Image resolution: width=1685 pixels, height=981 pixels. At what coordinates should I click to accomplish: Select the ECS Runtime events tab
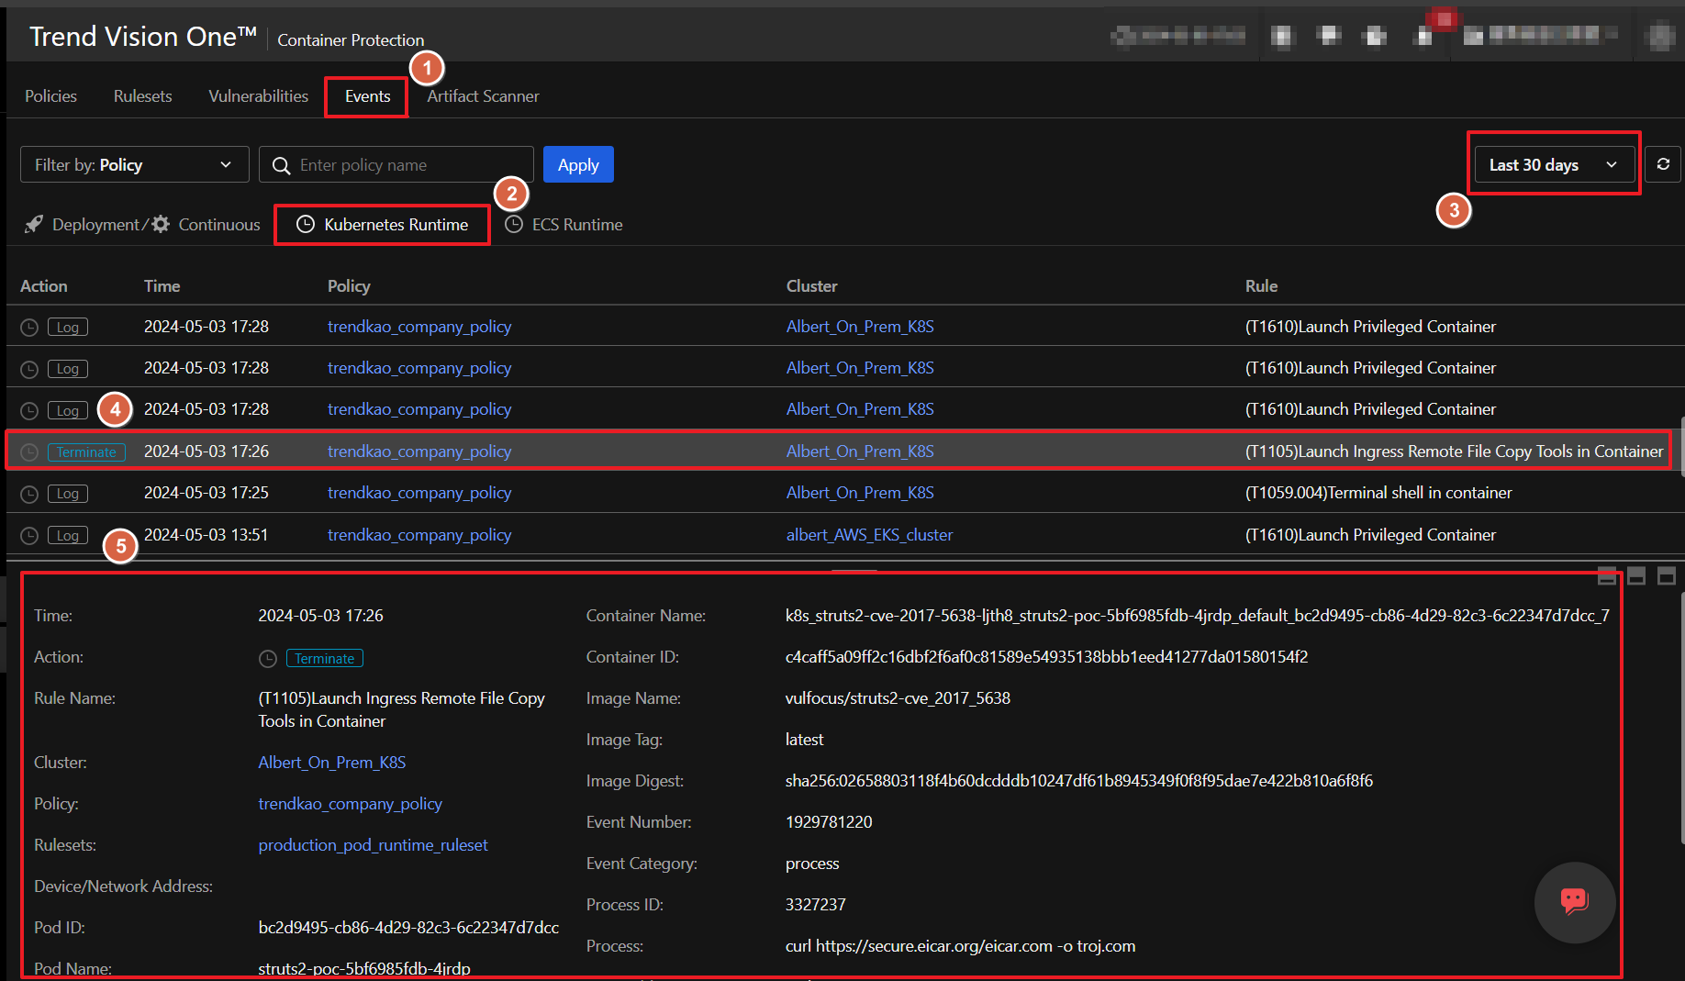click(x=564, y=225)
